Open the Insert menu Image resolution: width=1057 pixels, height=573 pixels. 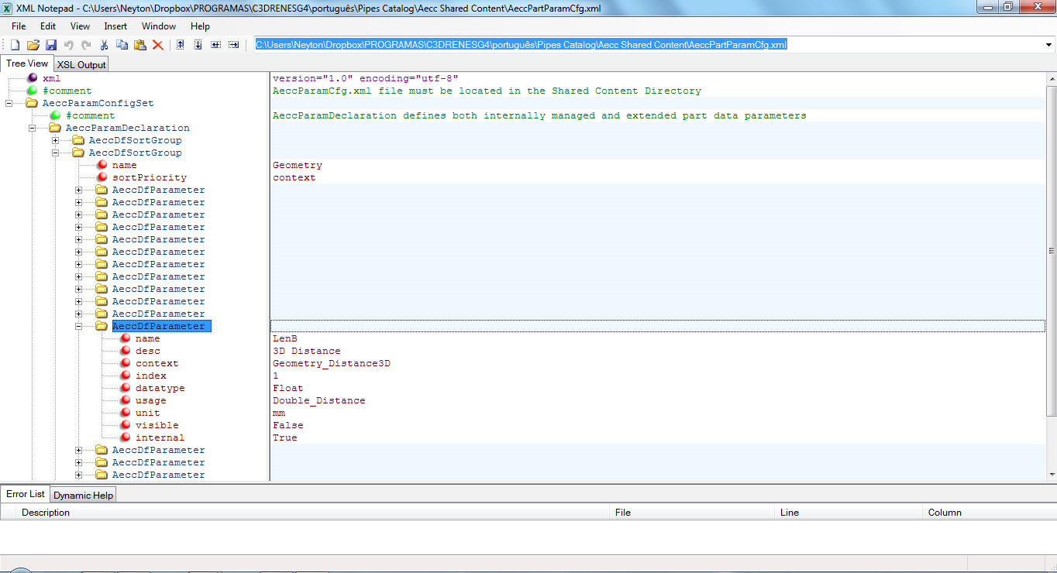(x=115, y=26)
